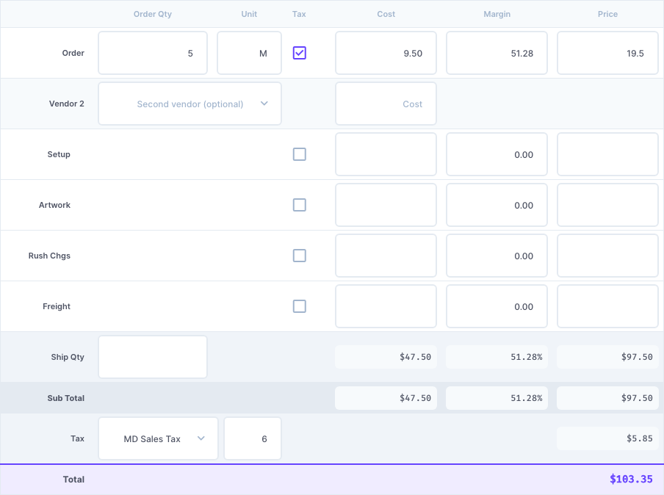Click the Rush Chgs price field
The width and height of the screenshot is (664, 495).
[x=607, y=256]
